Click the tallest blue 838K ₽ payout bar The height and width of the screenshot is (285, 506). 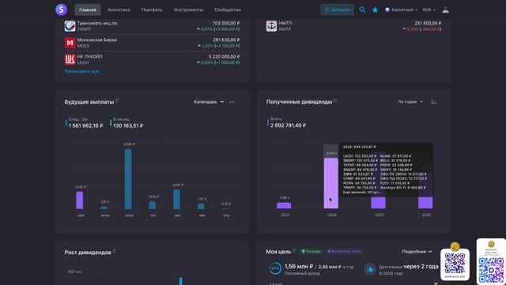click(x=128, y=179)
